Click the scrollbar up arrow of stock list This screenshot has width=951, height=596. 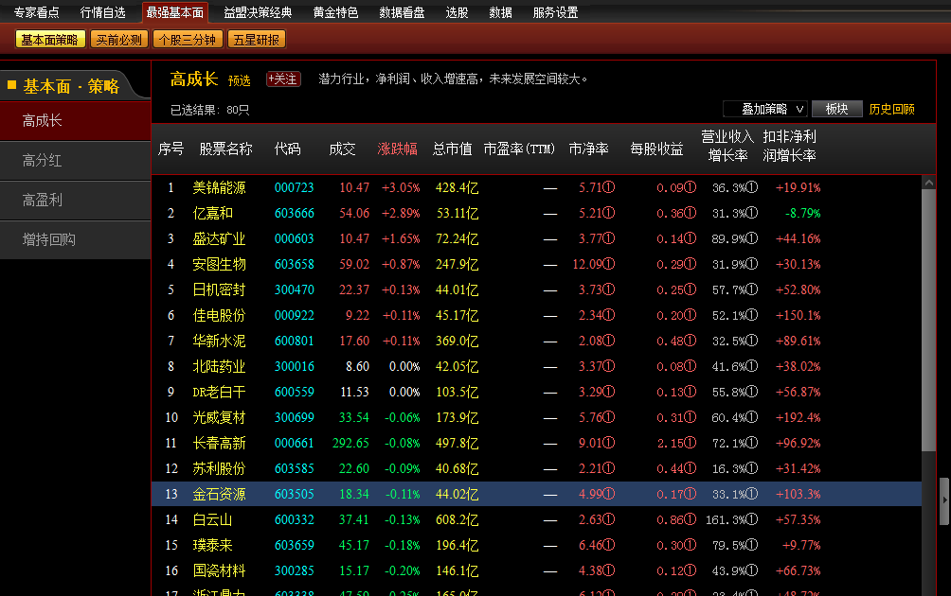pos(928,183)
